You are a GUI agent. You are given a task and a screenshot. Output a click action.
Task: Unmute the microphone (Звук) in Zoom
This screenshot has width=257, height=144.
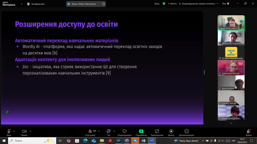click(9, 132)
